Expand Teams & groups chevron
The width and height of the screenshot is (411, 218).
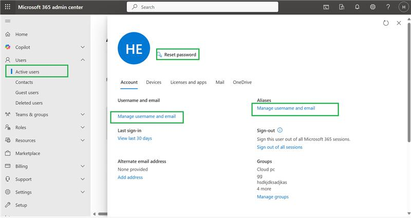(83, 114)
